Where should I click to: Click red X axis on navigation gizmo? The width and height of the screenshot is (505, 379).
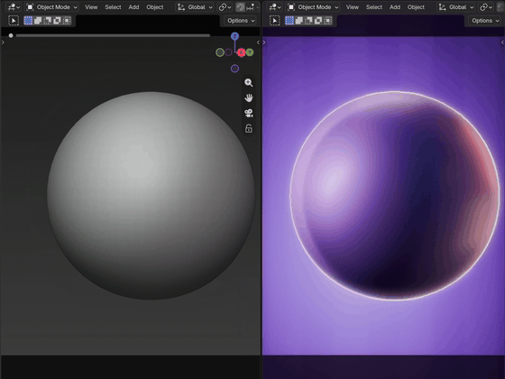(242, 52)
